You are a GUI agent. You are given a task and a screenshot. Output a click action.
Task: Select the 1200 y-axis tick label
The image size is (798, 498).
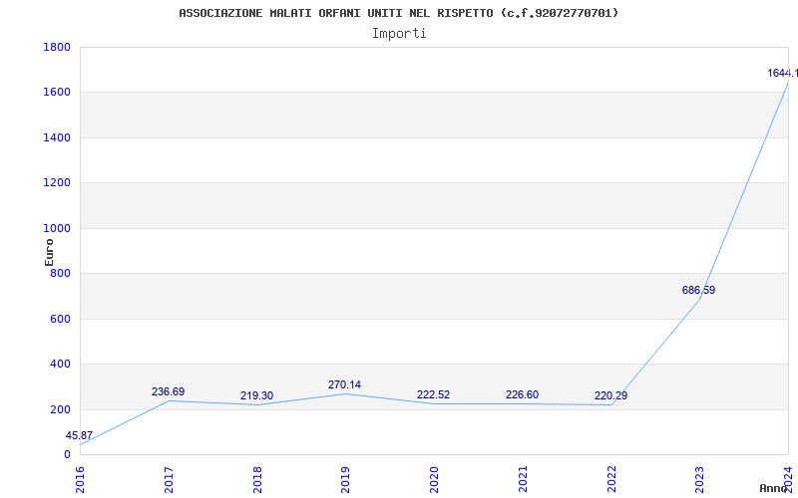pyautogui.click(x=57, y=183)
